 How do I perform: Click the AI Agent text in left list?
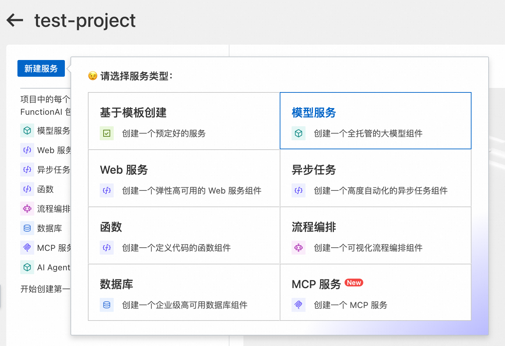click(x=54, y=268)
